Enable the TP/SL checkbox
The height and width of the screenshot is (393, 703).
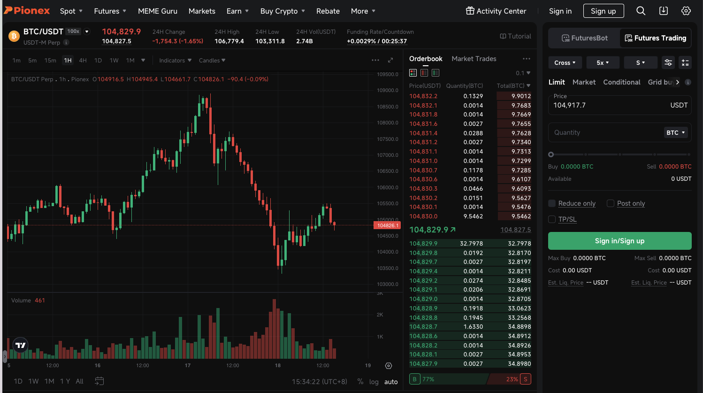click(x=552, y=219)
